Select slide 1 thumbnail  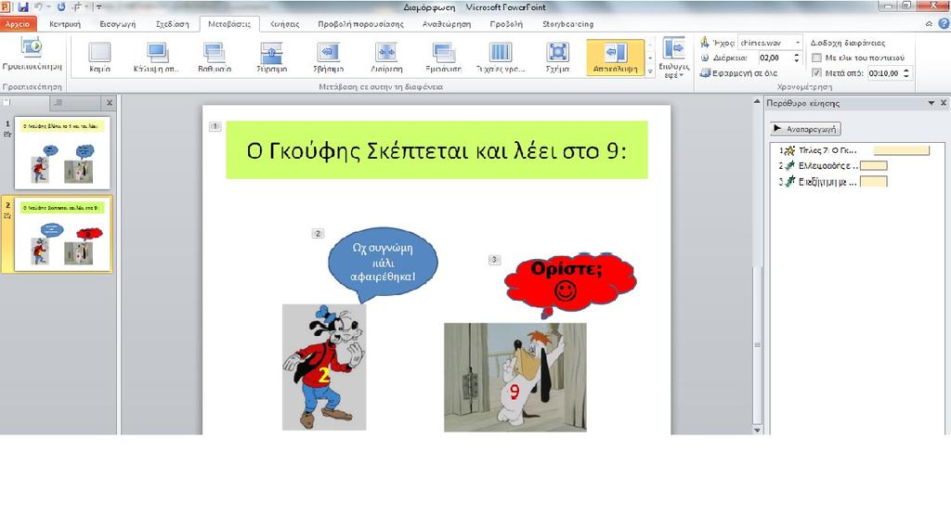[x=62, y=153]
